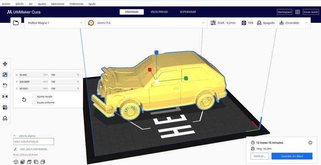321x165 pixels.
Task: Open the Marketplace
Action: [x=284, y=12]
